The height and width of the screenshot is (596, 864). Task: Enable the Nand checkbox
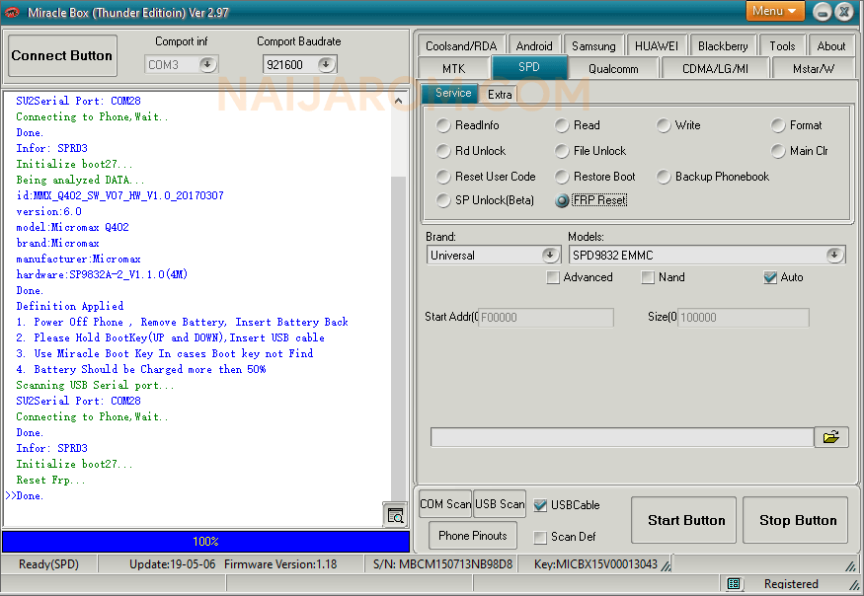pos(648,277)
